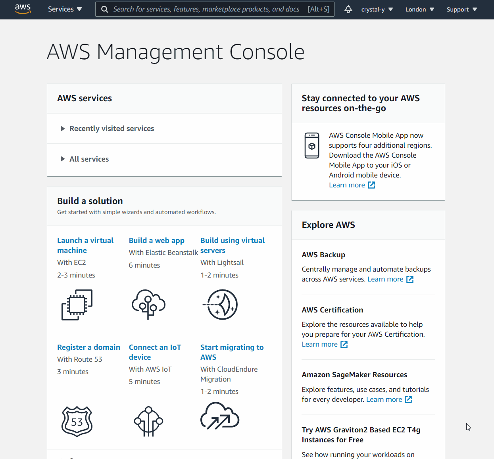Click the AWS logo home icon
This screenshot has height=459, width=494.
click(x=23, y=9)
